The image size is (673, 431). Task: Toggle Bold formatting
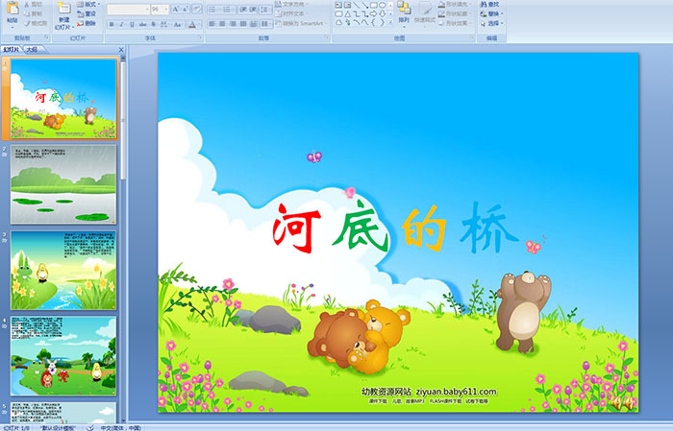(x=110, y=24)
